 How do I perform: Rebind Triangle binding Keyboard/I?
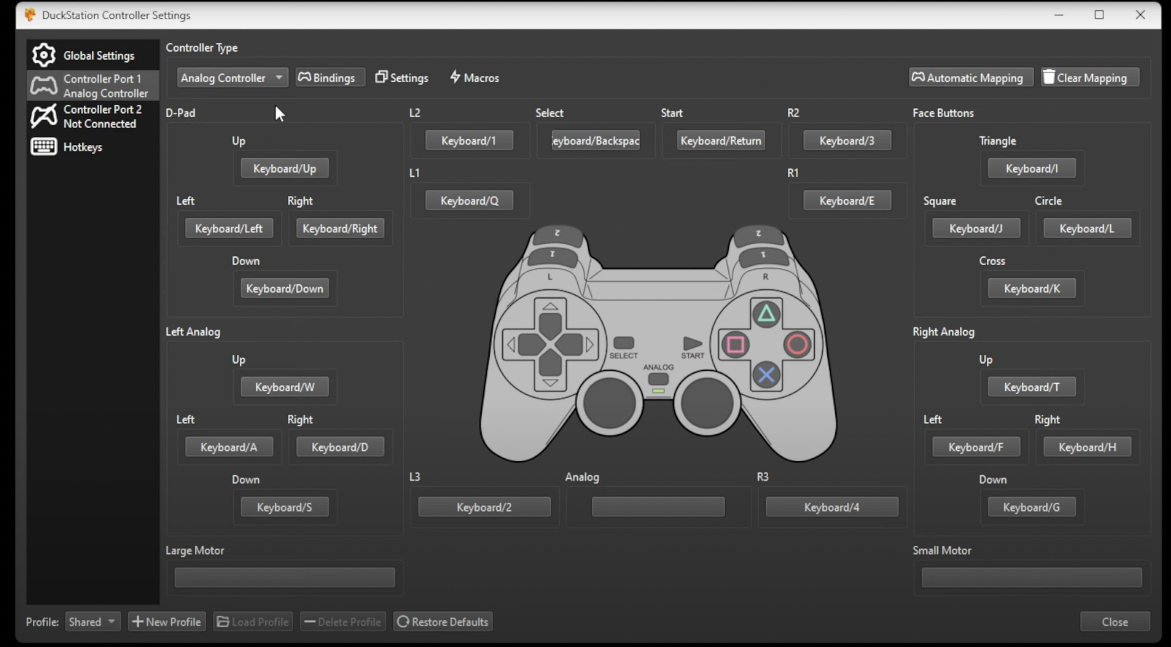coord(1032,168)
